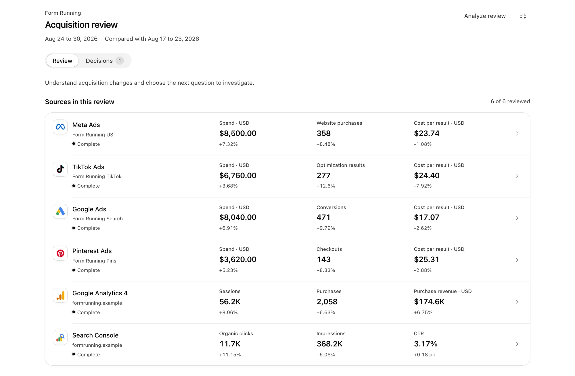This screenshot has height=376, width=575.
Task: Click the Pinterest Ads logo icon
Action: pyautogui.click(x=60, y=253)
